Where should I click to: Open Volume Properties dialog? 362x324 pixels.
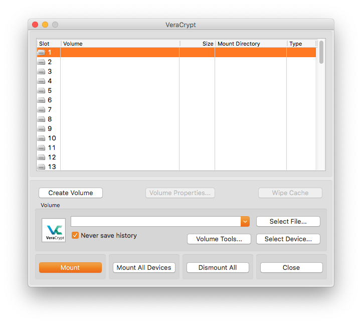pos(180,193)
